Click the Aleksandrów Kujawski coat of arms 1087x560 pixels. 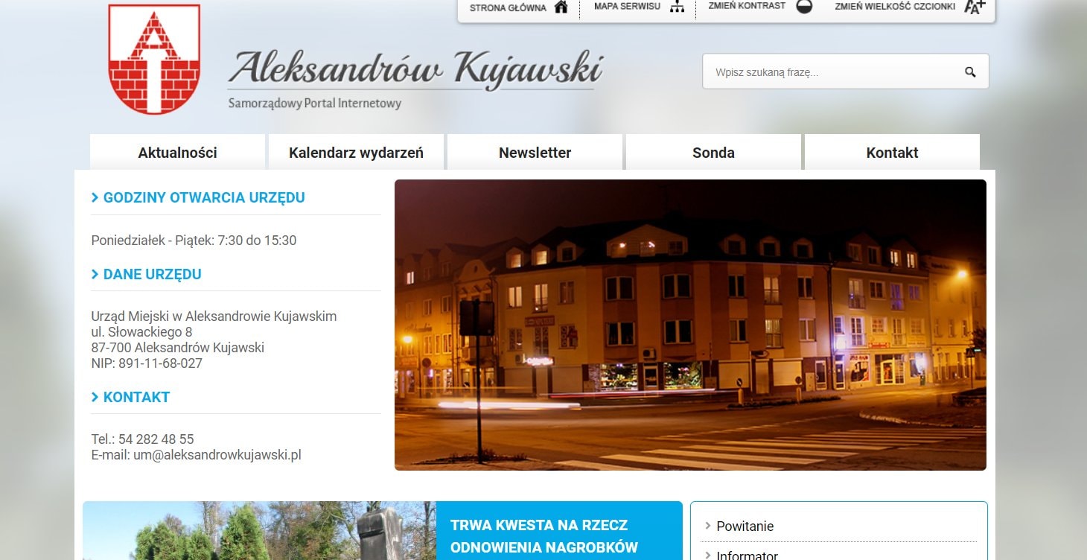pyautogui.click(x=154, y=59)
